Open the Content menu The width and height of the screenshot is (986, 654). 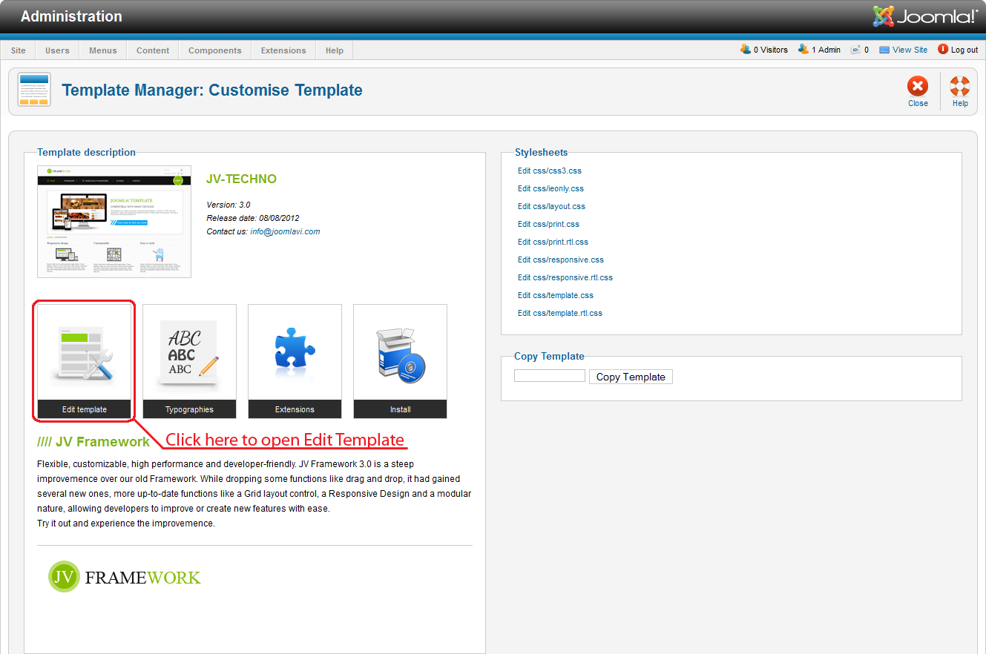[153, 50]
